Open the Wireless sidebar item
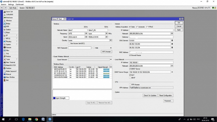The image size is (217, 122). tap(9, 21)
